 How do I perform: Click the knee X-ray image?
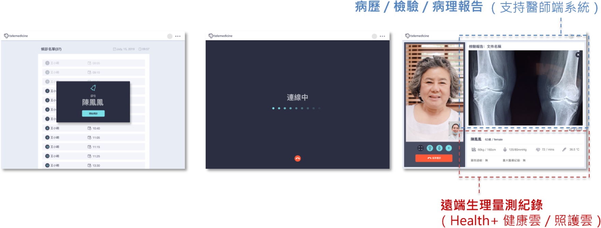(525, 88)
